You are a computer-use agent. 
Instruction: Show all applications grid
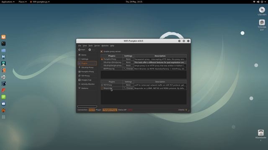click(3, 117)
